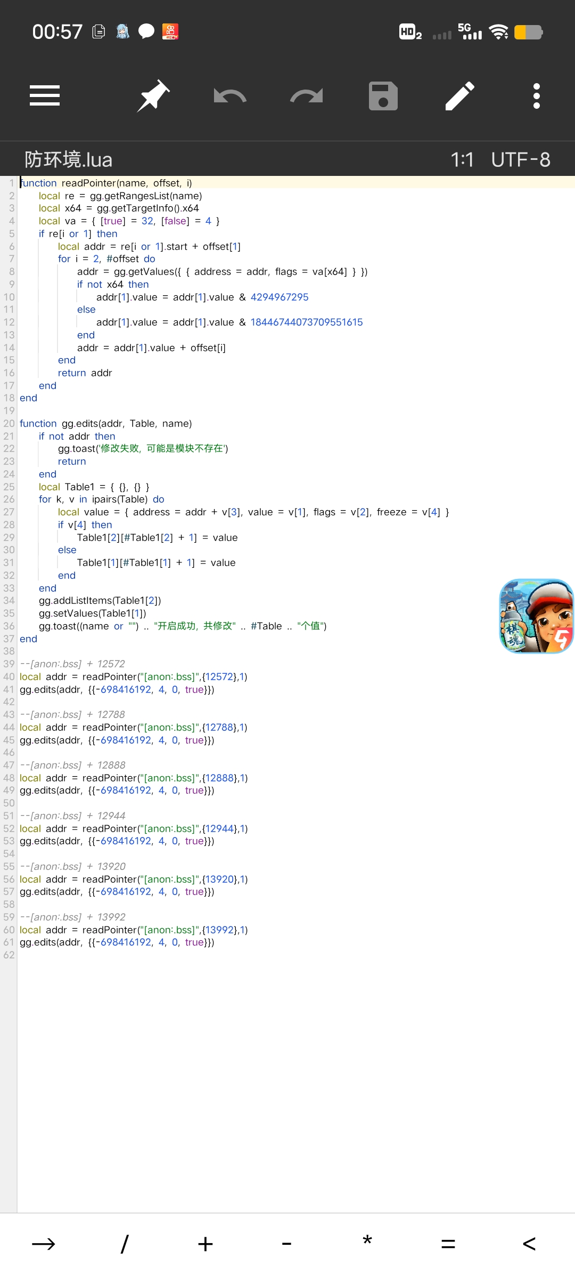
Task: Open the UTF-8 encoding selector
Action: pos(520,159)
